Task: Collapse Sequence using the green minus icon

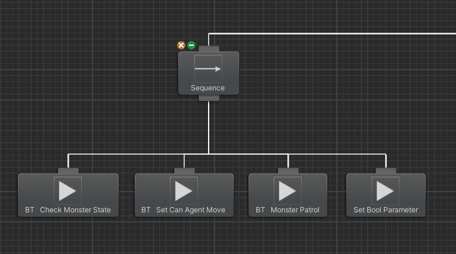Action: click(191, 45)
